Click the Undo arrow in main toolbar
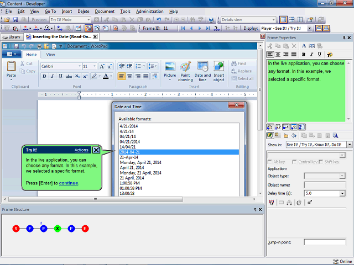354x265 pixels. point(159,20)
